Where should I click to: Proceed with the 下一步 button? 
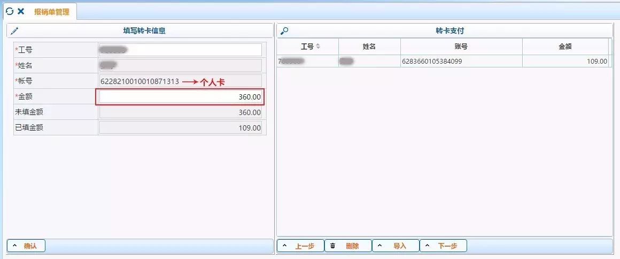pyautogui.click(x=443, y=246)
